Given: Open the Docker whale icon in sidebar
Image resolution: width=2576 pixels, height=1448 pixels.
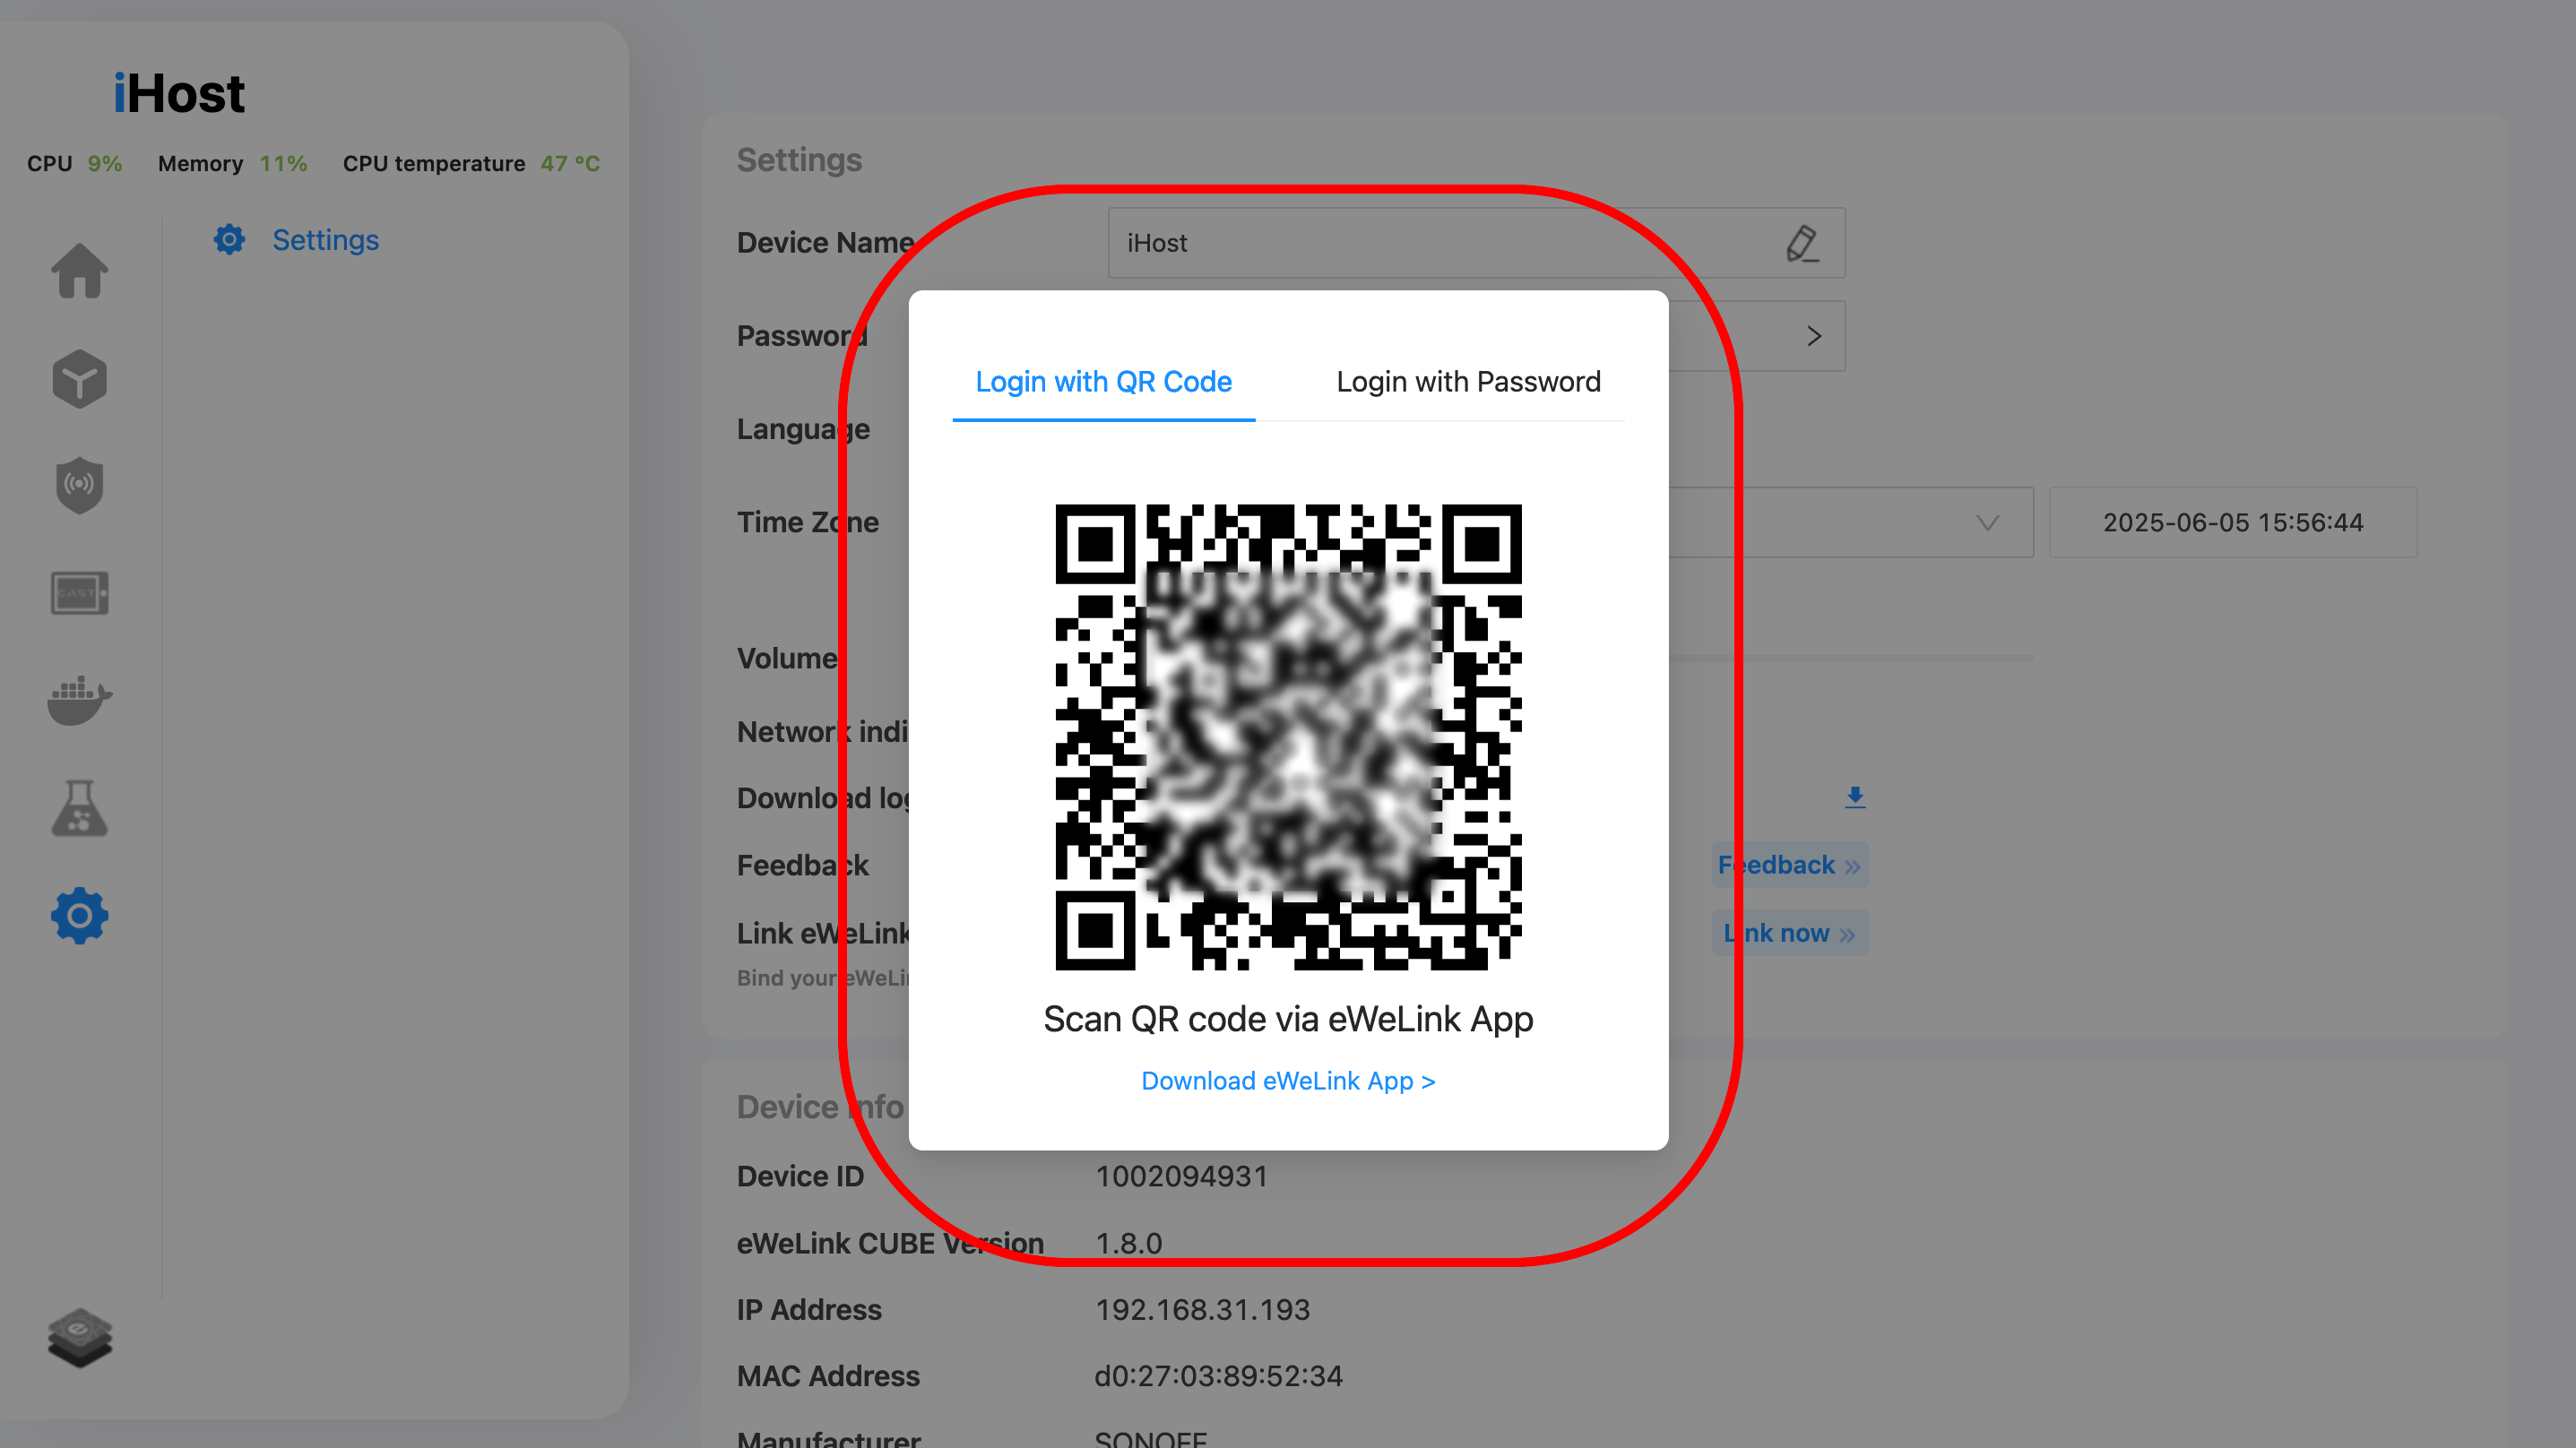Looking at the screenshot, I should tap(79, 700).
